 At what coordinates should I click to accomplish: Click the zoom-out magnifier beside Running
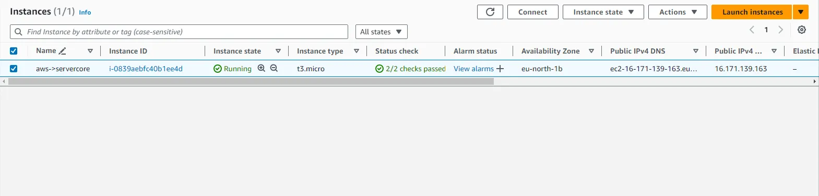[x=274, y=68]
